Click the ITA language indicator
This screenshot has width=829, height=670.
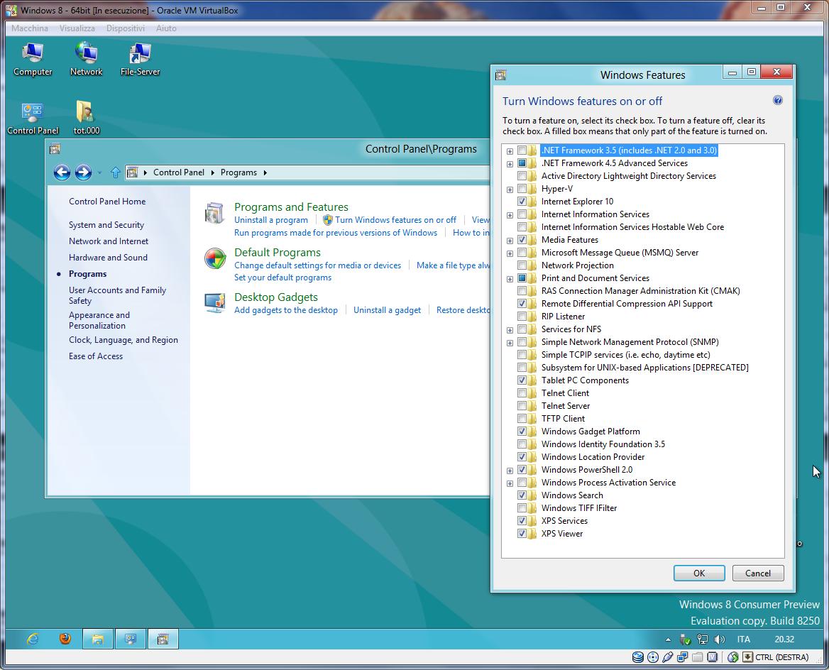744,639
